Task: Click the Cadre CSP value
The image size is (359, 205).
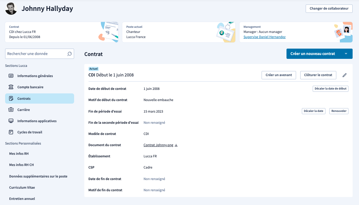Action: (148, 167)
